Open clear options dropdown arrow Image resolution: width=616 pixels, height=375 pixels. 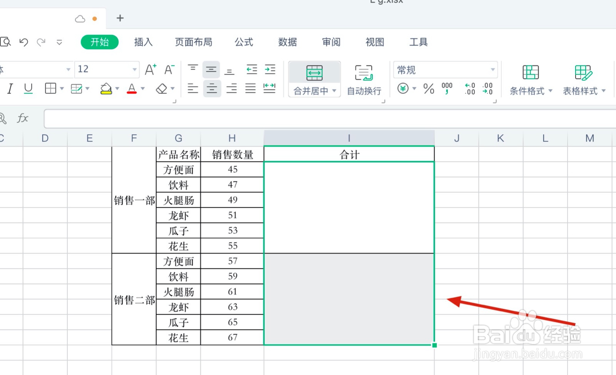click(172, 89)
